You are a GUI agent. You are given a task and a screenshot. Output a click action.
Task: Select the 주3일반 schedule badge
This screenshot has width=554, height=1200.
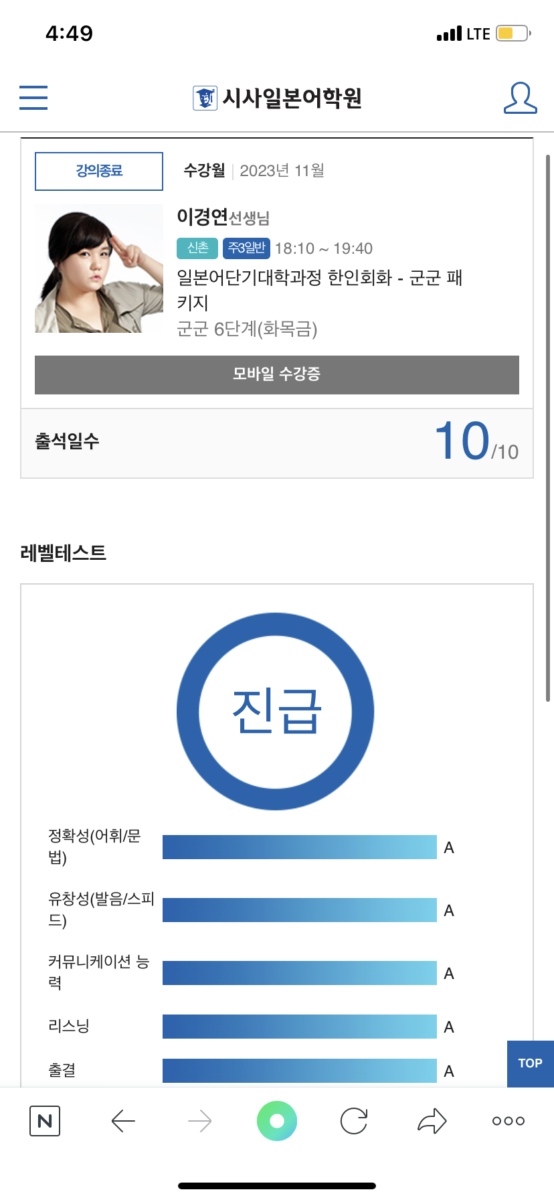(x=246, y=248)
